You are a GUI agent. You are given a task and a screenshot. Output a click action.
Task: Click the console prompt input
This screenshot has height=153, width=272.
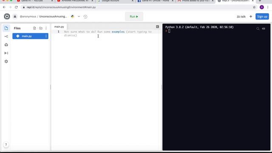(169, 31)
